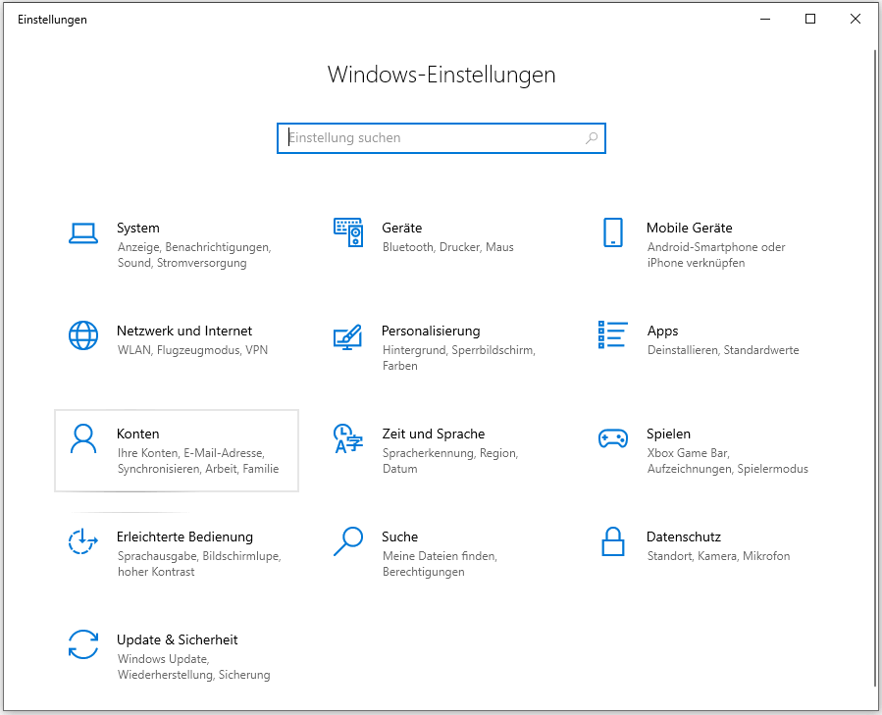Go to Geräte settings title
Screen dimensions: 882x715
pos(401,228)
